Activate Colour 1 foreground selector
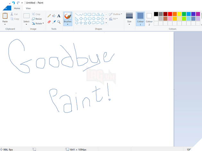Image resolution: width=202 pixels, height=151 pixels. tap(140, 19)
